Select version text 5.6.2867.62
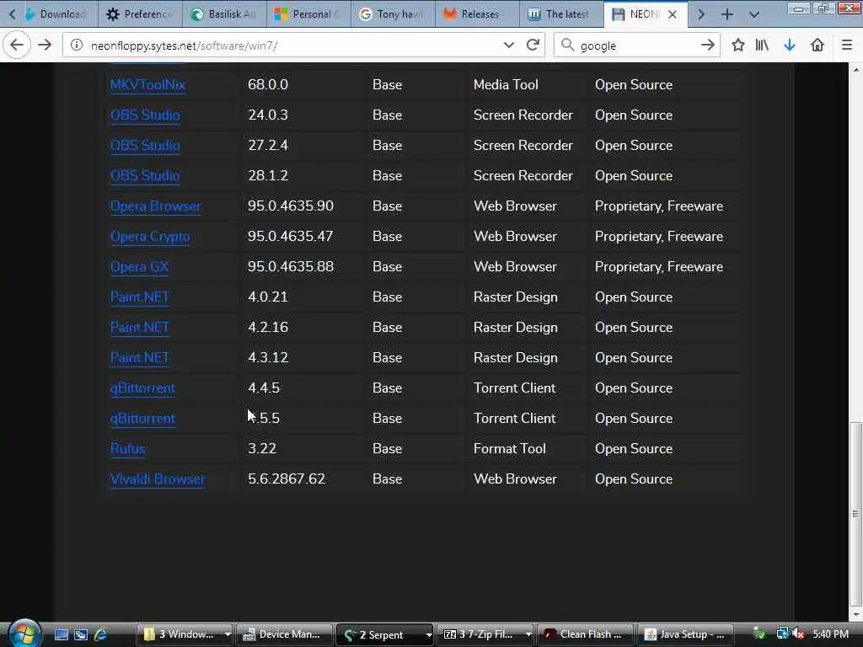This screenshot has width=863, height=647. pyautogui.click(x=287, y=479)
